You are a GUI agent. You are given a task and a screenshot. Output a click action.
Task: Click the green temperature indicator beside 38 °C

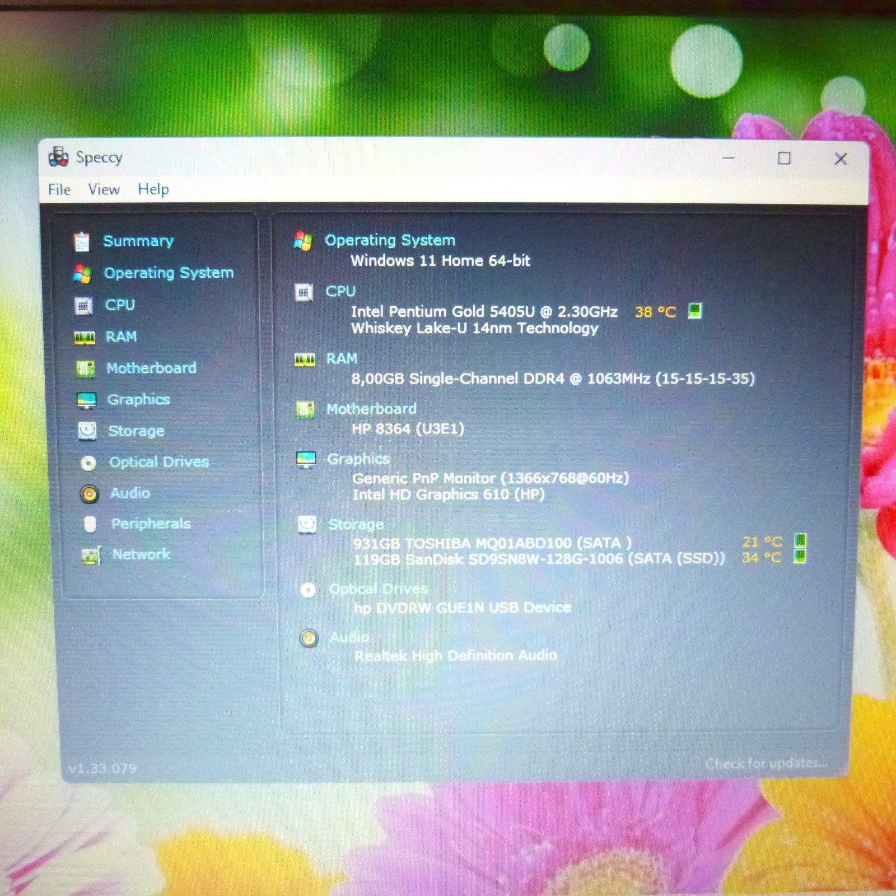click(x=695, y=311)
